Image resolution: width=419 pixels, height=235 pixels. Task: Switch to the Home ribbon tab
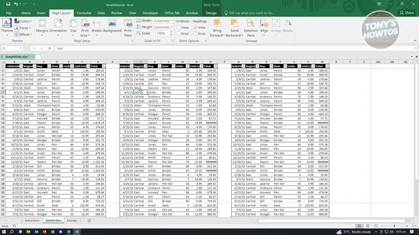(26, 13)
